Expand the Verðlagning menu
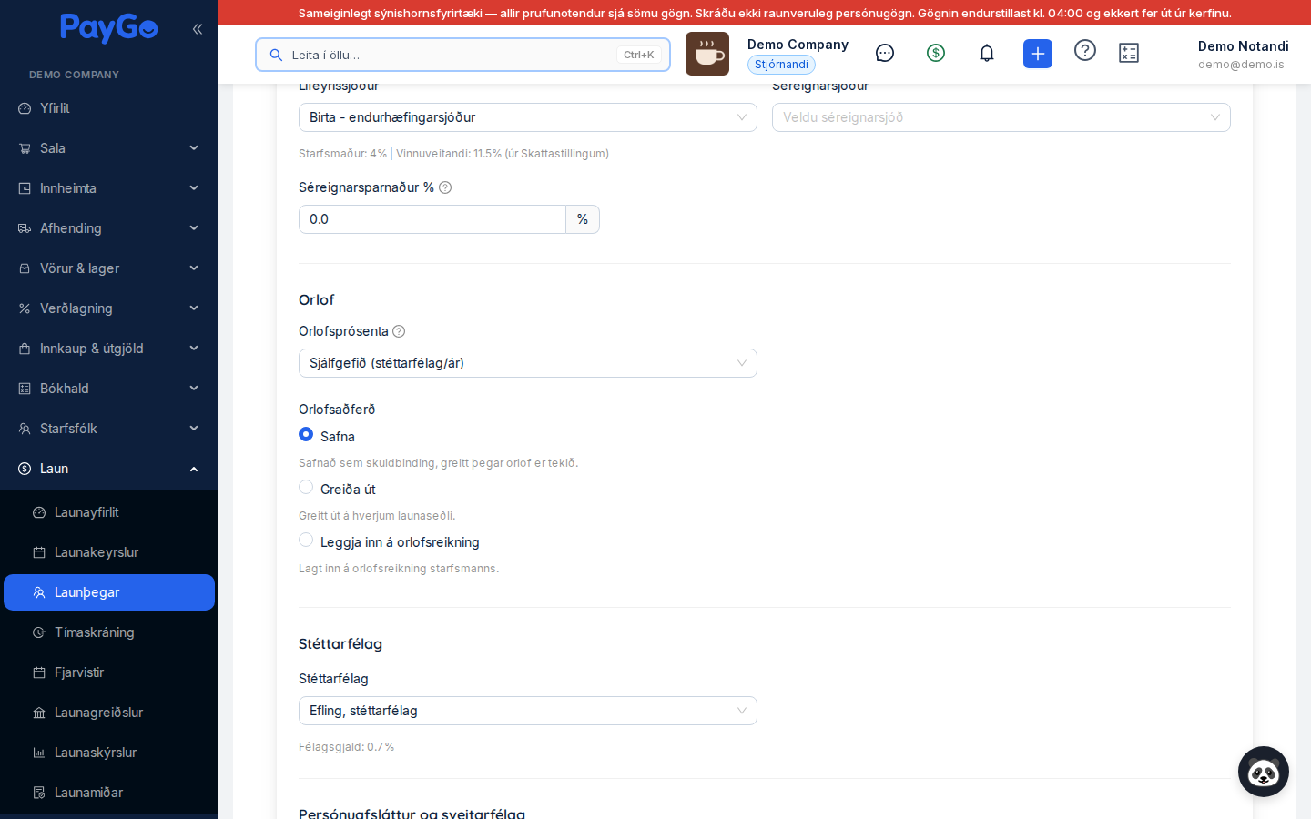The height and width of the screenshot is (819, 1311). pos(109,308)
